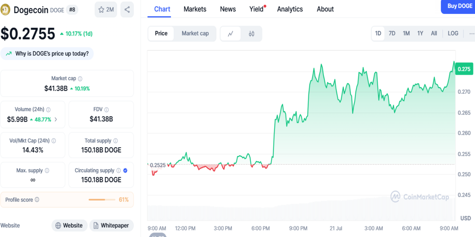Switch to line chart view icon
475x237 pixels.
[231, 34]
